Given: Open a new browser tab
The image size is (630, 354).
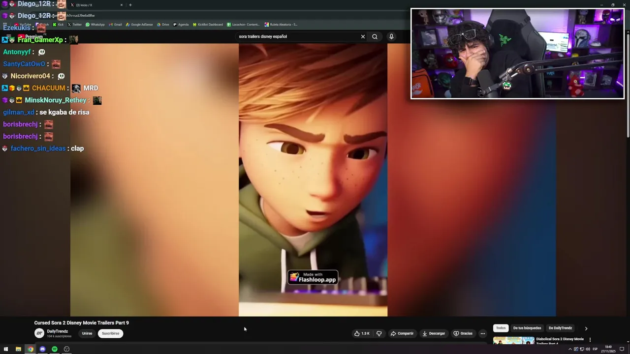Looking at the screenshot, I should click(x=130, y=5).
